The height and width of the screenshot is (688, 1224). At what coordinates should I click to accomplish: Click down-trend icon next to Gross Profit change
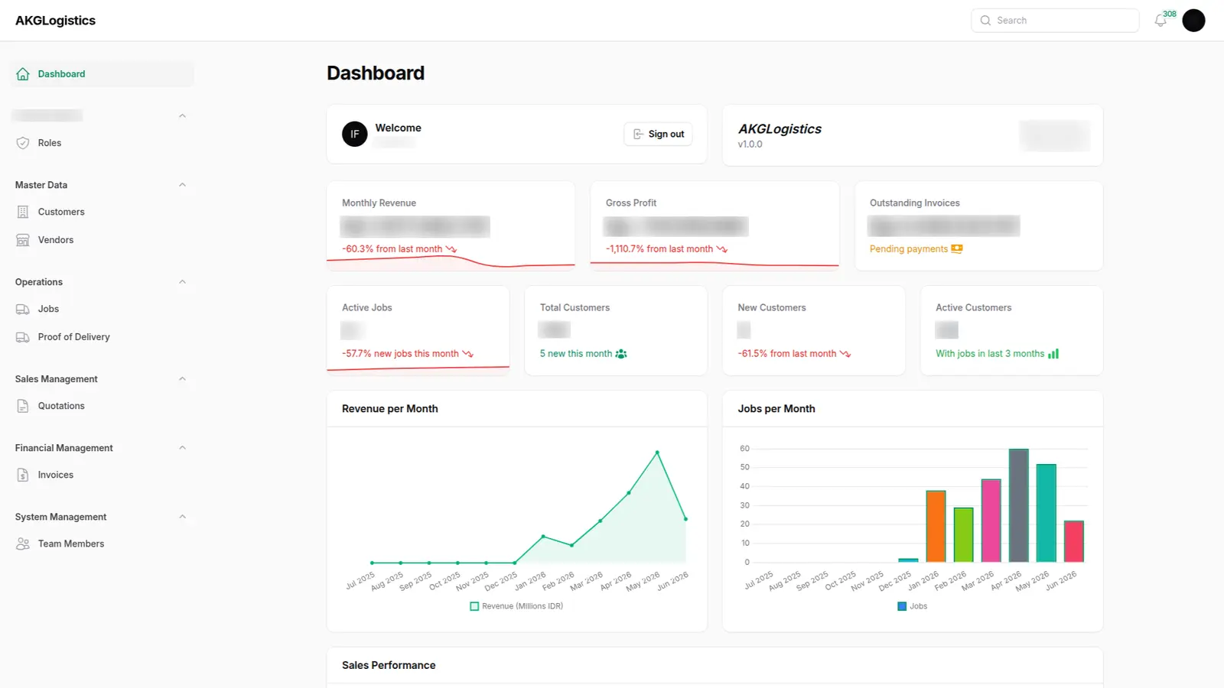(722, 249)
